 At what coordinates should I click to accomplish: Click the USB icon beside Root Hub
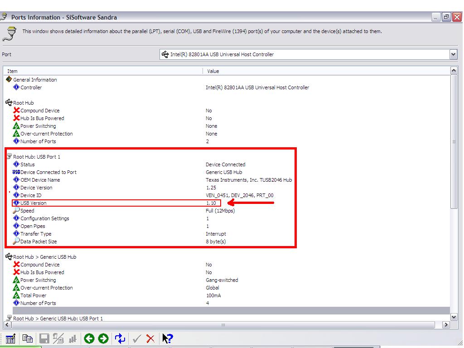pyautogui.click(x=9, y=102)
